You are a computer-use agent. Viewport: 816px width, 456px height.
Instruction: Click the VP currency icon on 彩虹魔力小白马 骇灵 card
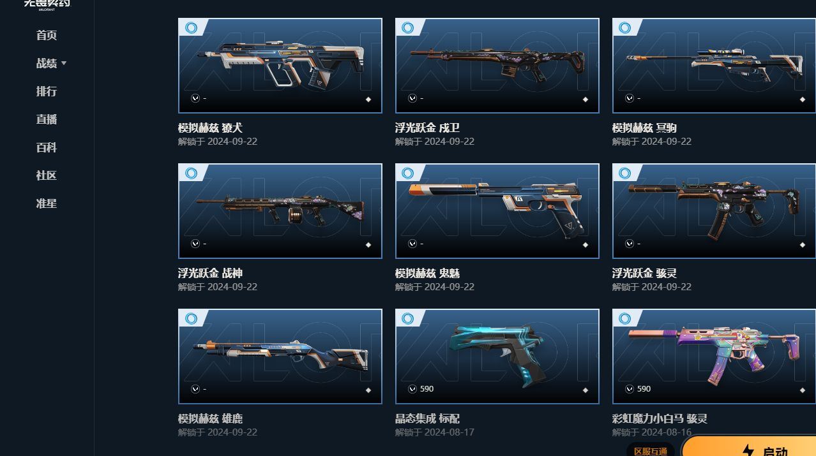point(630,389)
